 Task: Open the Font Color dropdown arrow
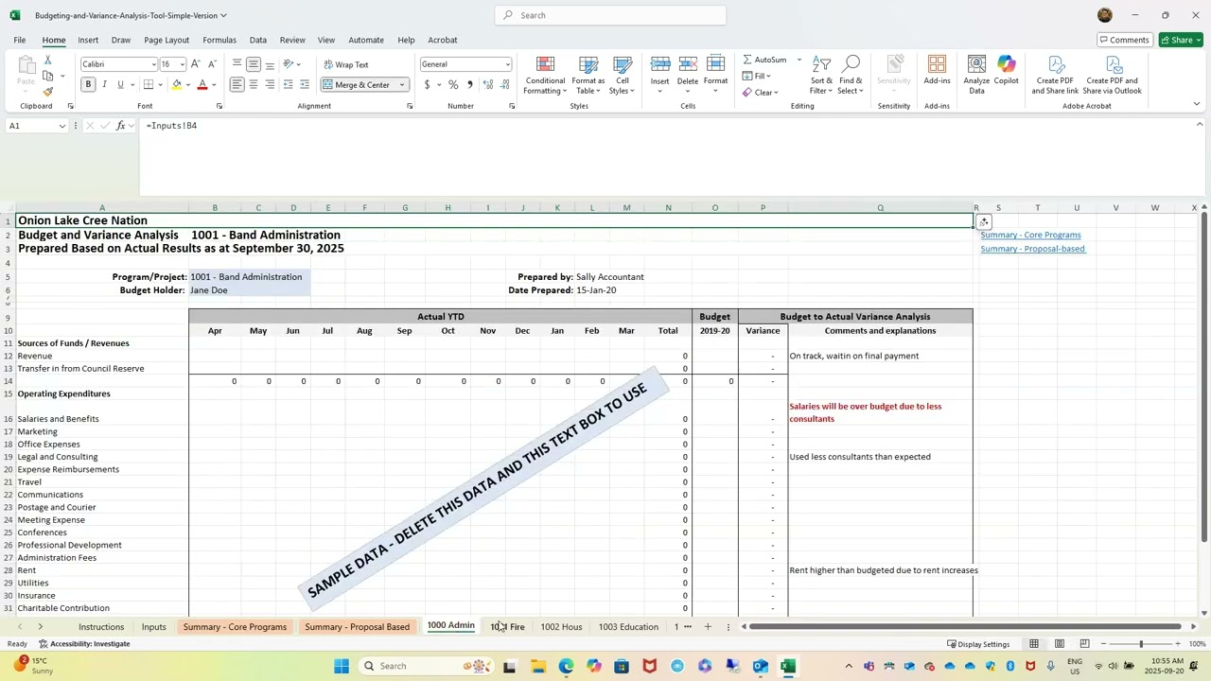click(x=214, y=85)
